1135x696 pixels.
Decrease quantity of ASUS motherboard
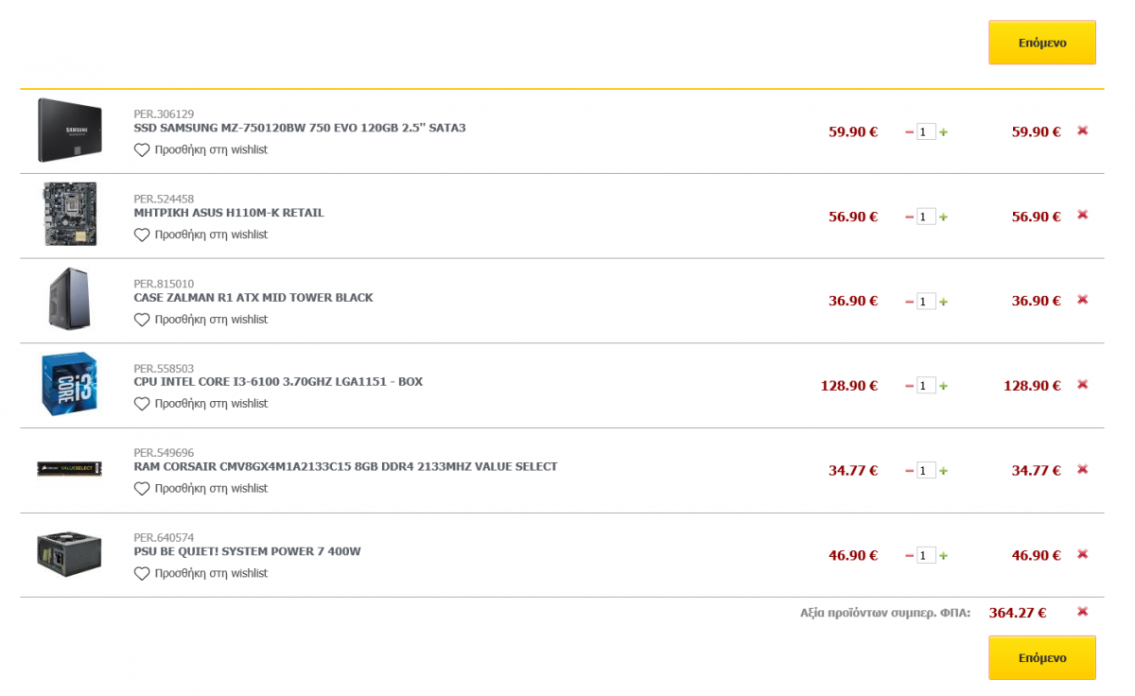[x=909, y=217]
